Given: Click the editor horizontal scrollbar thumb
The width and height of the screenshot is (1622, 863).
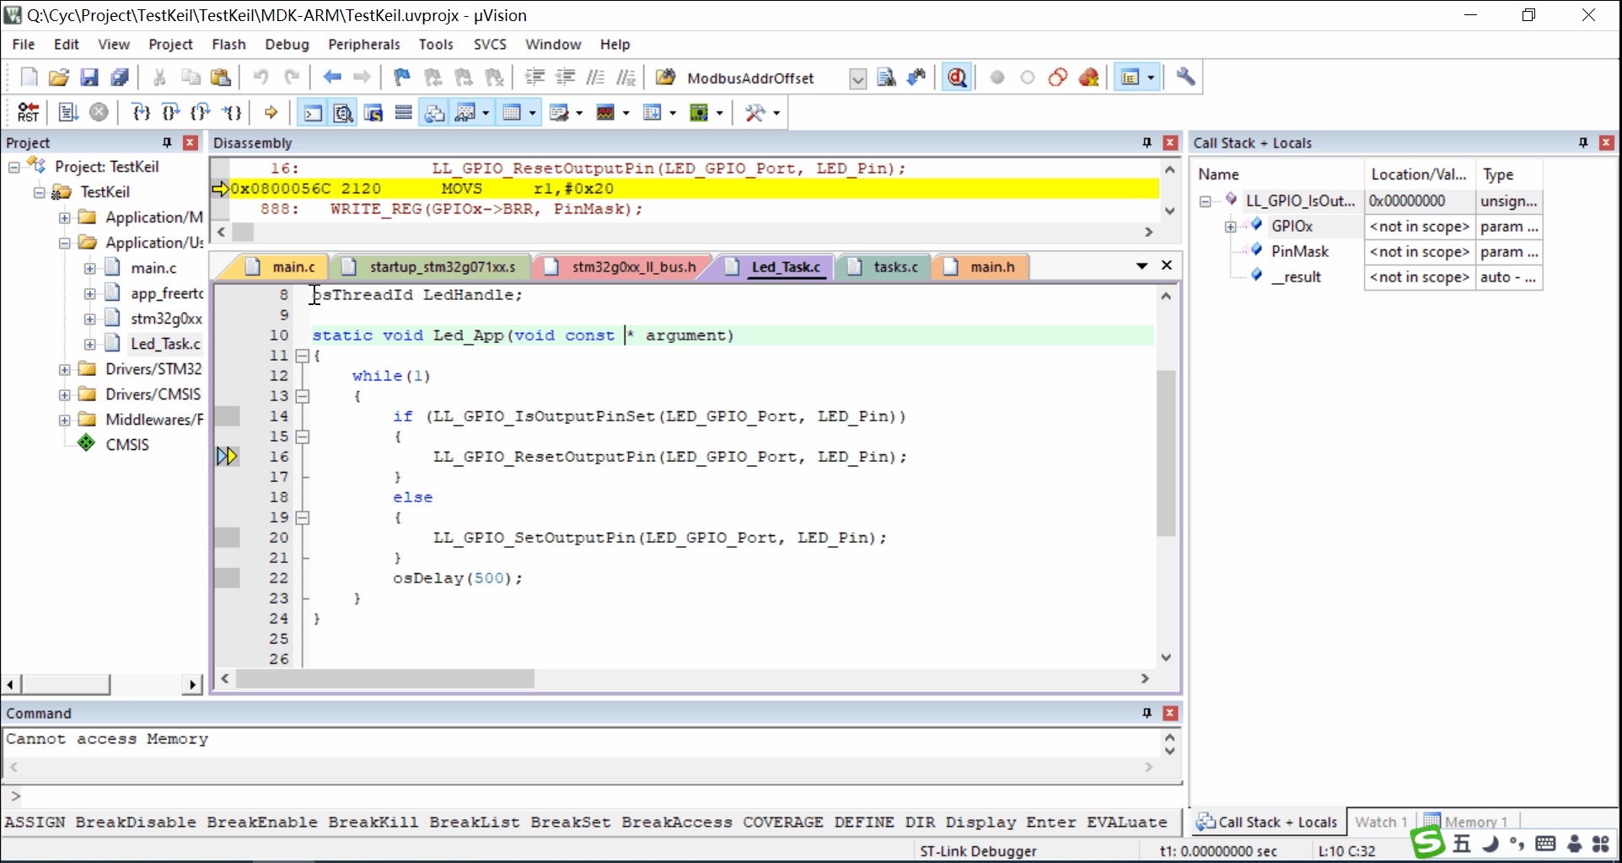Looking at the screenshot, I should tap(384, 678).
